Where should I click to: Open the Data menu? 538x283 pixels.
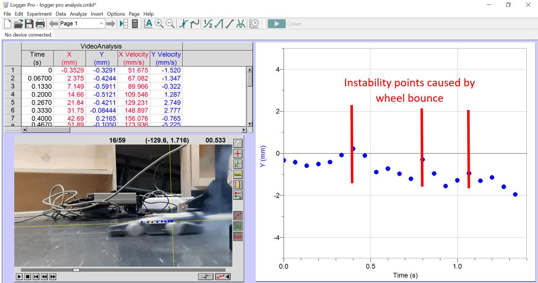coord(61,14)
